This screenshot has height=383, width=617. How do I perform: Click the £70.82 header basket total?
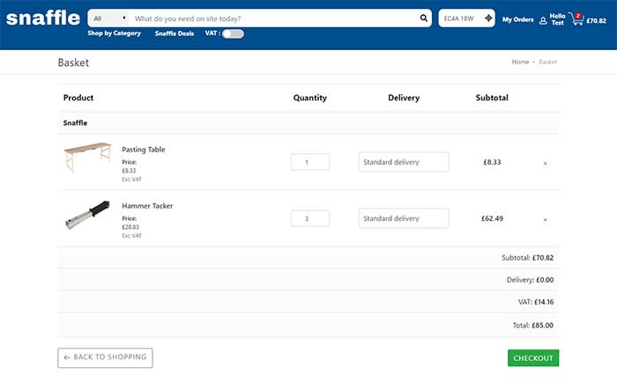tap(596, 20)
